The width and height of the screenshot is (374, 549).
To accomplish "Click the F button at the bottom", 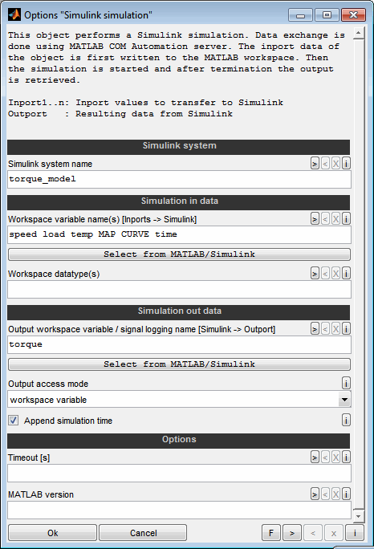I will [x=271, y=533].
